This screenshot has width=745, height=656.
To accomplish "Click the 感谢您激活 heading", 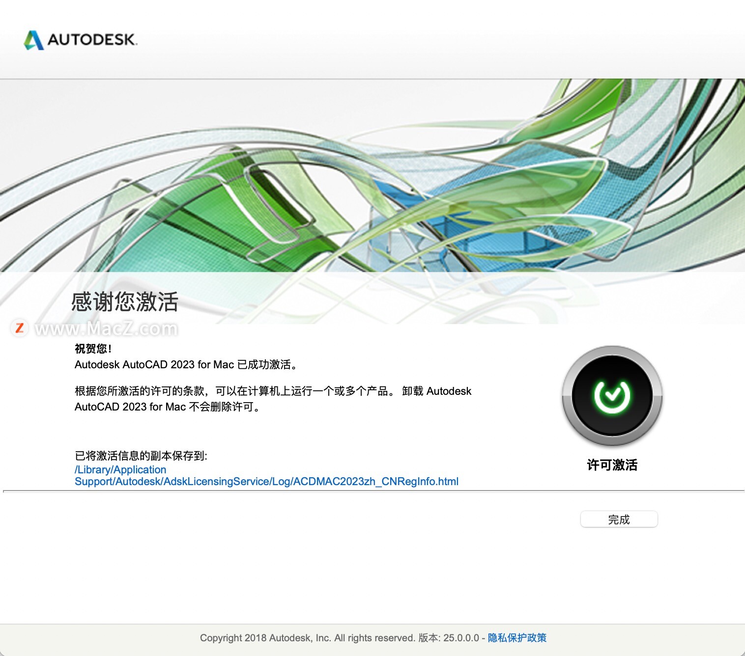I will point(124,301).
